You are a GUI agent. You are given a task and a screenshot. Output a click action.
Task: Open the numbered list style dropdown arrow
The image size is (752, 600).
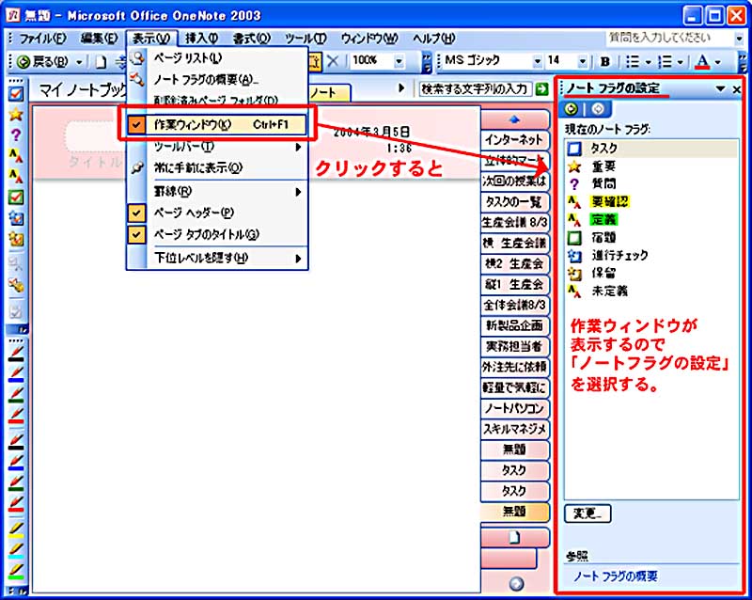pos(680,62)
